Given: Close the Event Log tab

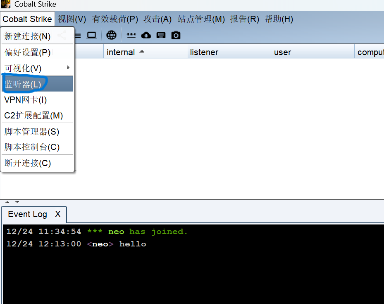Looking at the screenshot, I should (x=57, y=214).
